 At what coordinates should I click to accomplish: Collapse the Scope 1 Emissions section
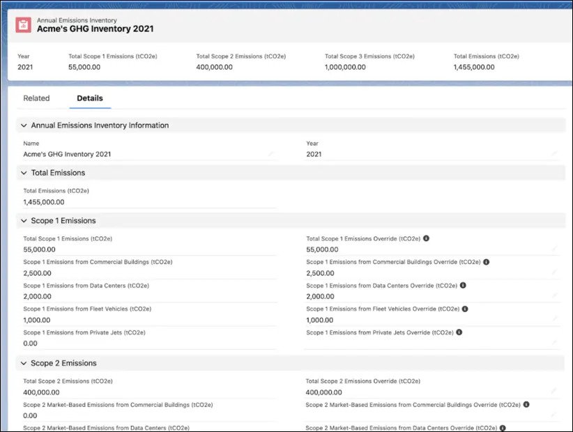[24, 221]
